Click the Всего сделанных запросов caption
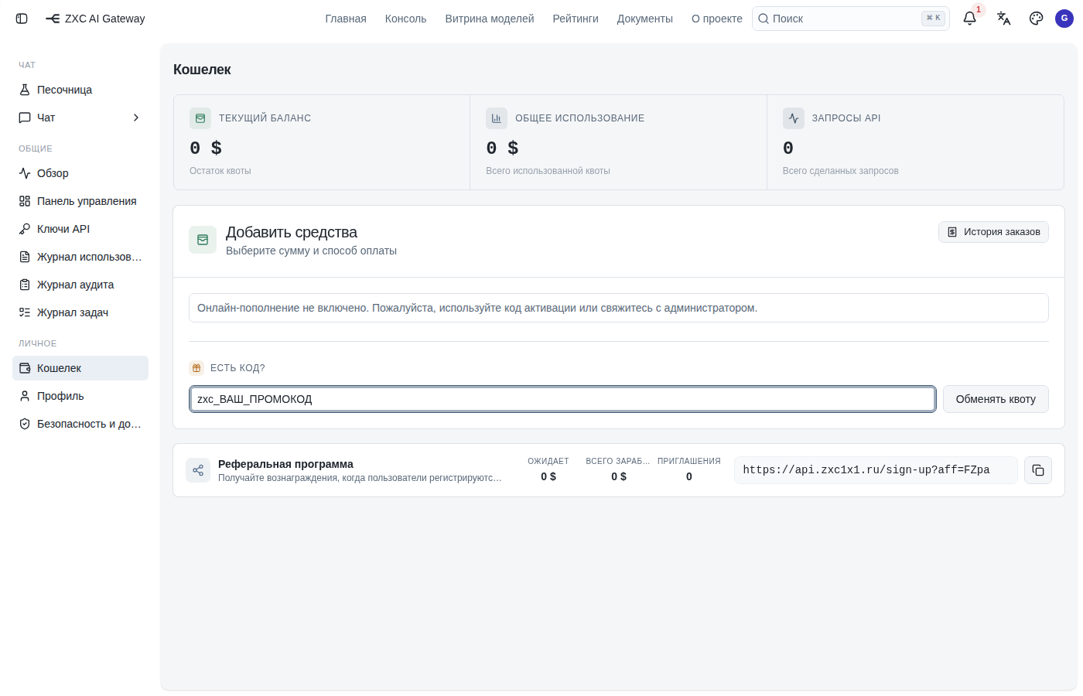 (841, 171)
